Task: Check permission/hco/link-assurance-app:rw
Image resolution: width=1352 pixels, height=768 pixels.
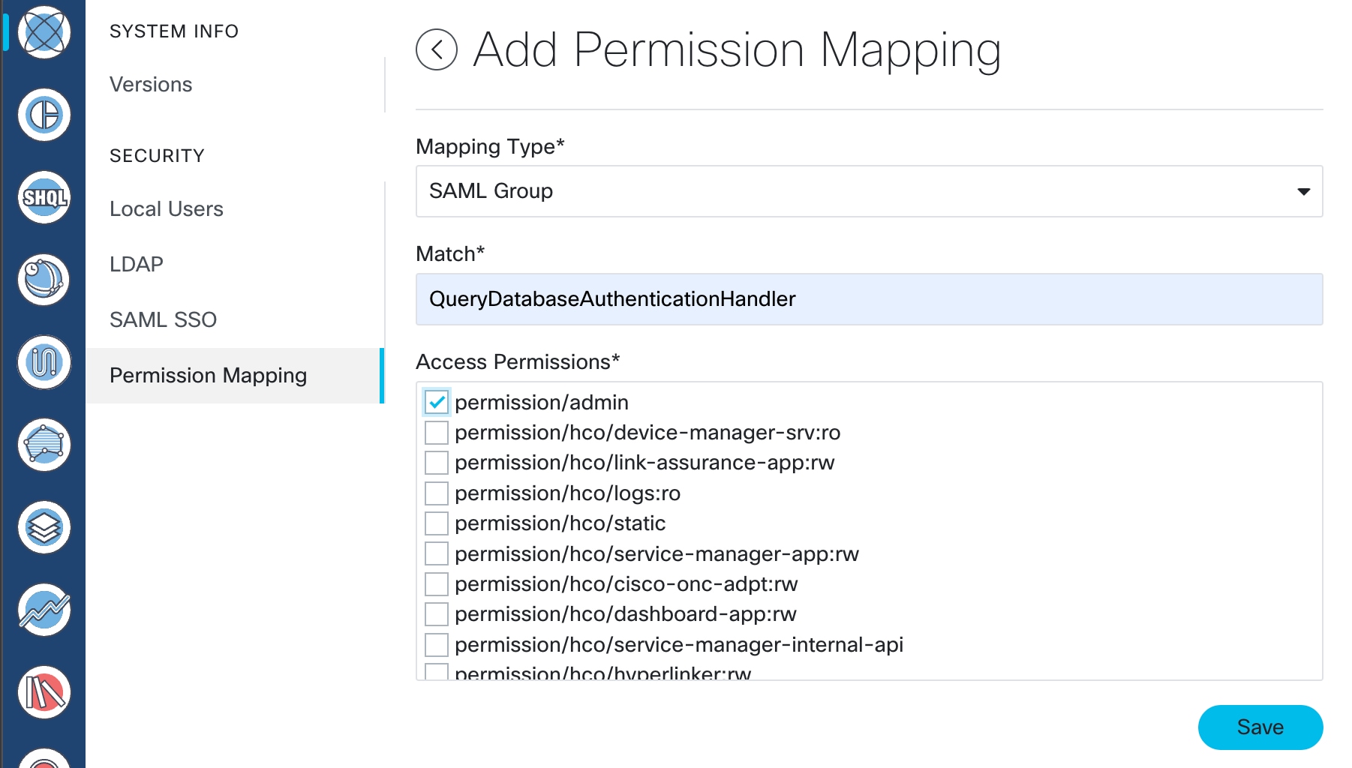Action: point(437,463)
